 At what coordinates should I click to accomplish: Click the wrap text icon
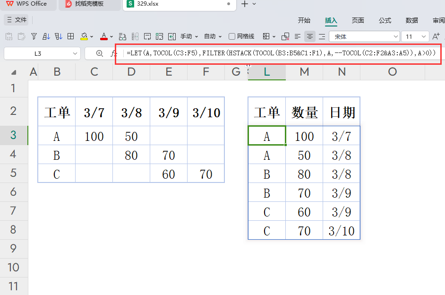(x=147, y=36)
